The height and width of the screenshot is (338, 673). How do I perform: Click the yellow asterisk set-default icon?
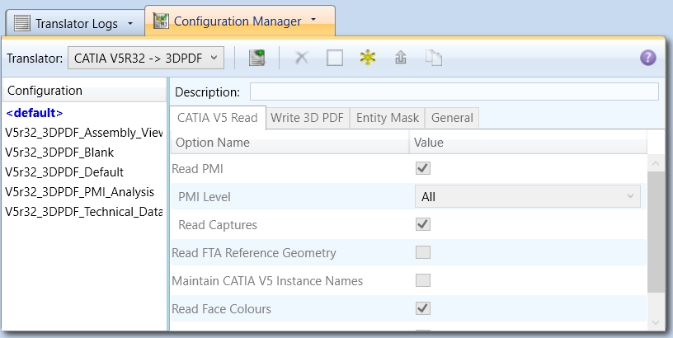[x=368, y=58]
